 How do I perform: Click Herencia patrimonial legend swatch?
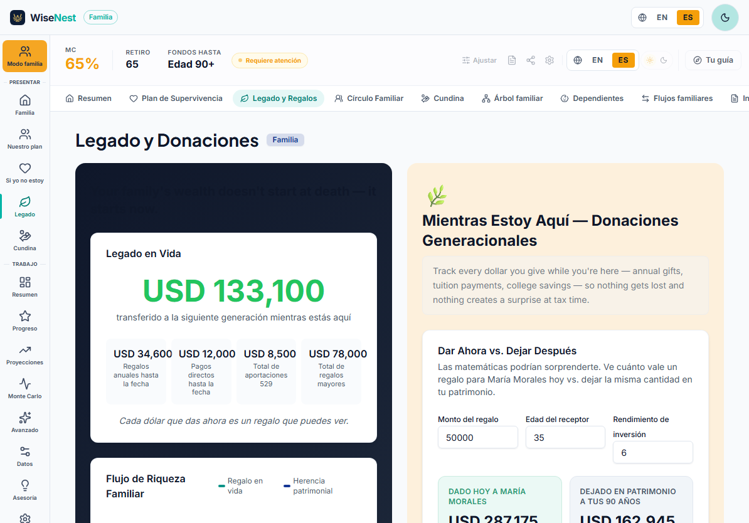point(287,486)
